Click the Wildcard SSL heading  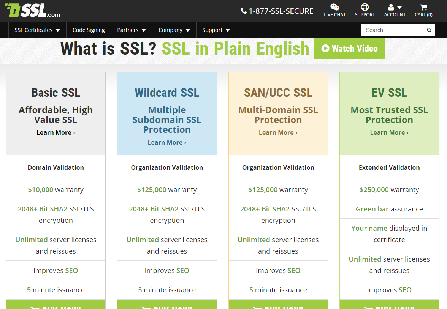click(x=167, y=93)
